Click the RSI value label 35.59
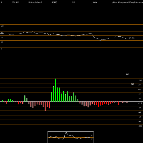The image size is (143, 143). pyautogui.click(x=132, y=38)
